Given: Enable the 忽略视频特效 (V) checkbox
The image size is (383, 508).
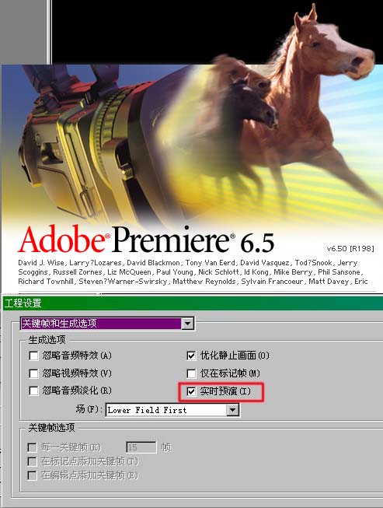Looking at the screenshot, I should pyautogui.click(x=33, y=373).
